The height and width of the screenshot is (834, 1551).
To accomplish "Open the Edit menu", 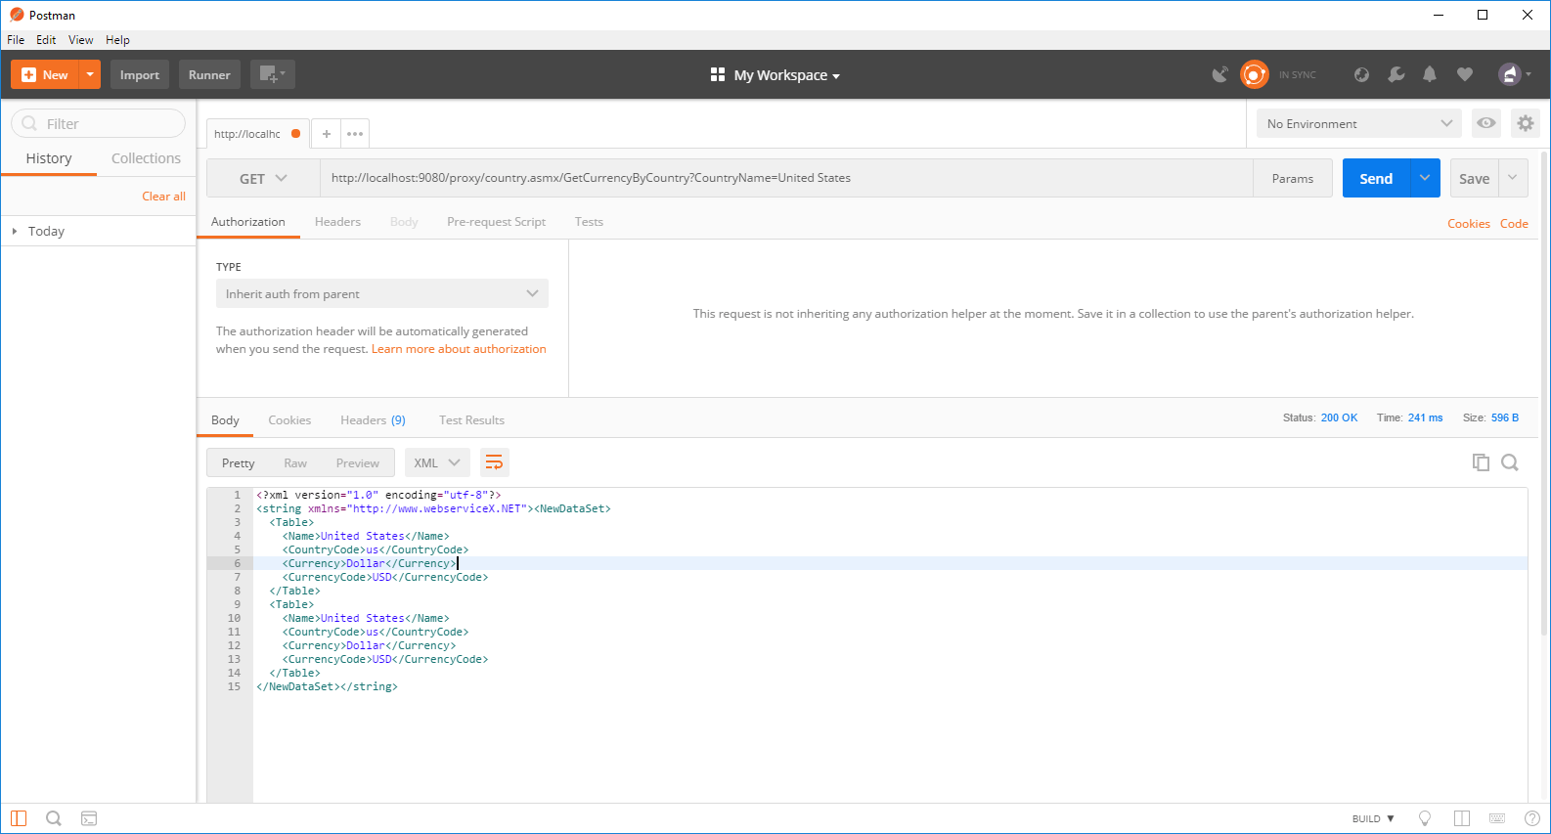I will [x=46, y=40].
